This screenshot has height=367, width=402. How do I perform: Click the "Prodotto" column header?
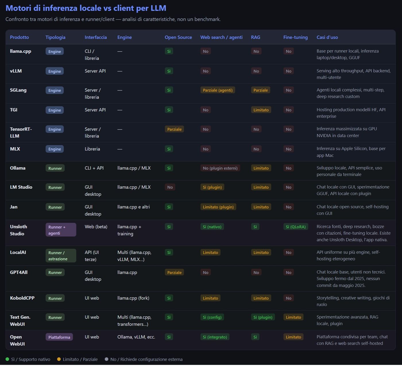click(19, 37)
